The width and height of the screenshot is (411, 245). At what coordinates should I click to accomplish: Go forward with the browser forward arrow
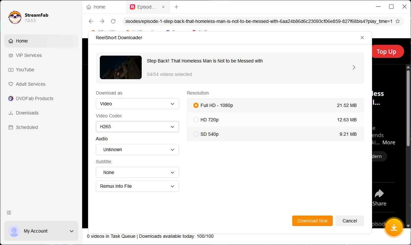(102, 21)
